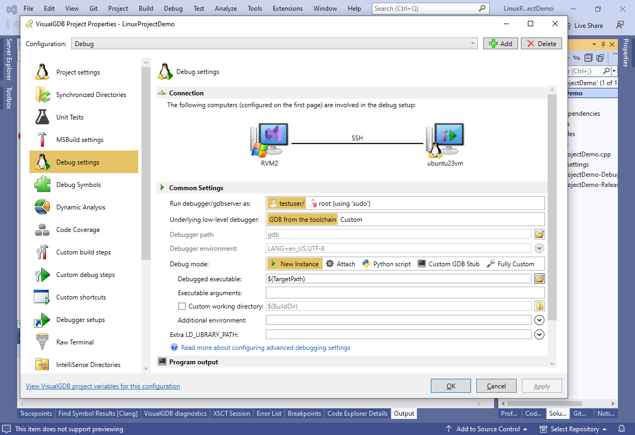Click feedback icon next to Live Share
635x435 pixels.
[620, 26]
